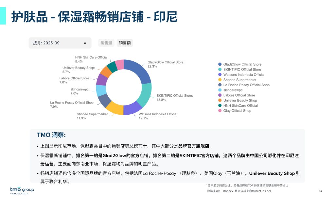Click the 'SKINTIFIC Official Store: 15.8%' chart label
This screenshot has height=209, width=335.
tap(175, 97)
